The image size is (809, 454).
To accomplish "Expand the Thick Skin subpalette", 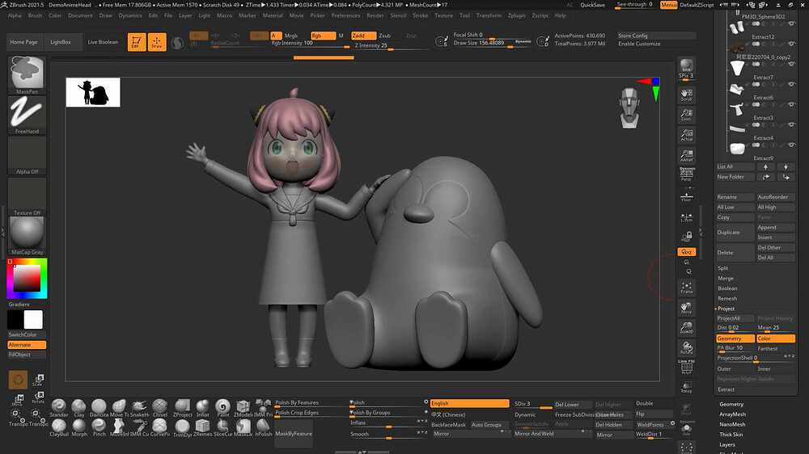I will click(731, 435).
